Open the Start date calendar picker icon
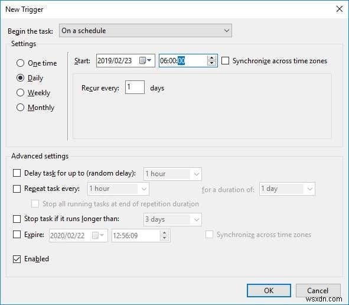Image resolution: width=349 pixels, height=305 pixels. pos(145,60)
